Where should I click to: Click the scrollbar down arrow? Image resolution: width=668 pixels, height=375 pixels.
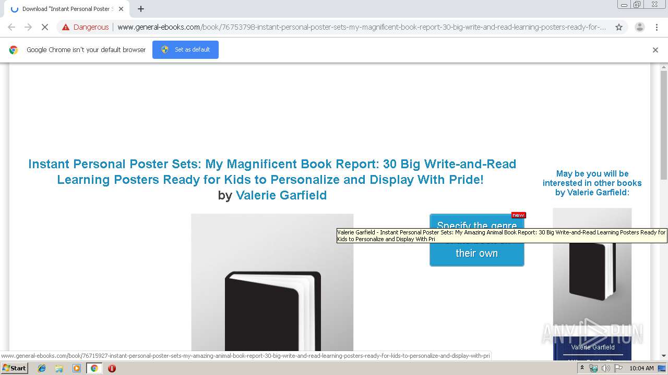click(664, 356)
